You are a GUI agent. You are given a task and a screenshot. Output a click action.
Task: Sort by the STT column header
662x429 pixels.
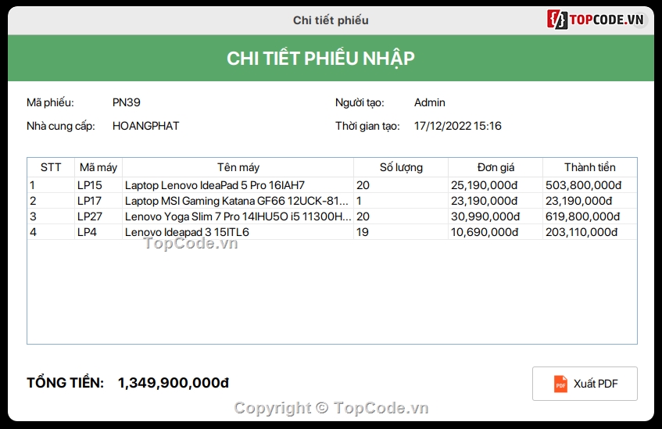coord(51,168)
